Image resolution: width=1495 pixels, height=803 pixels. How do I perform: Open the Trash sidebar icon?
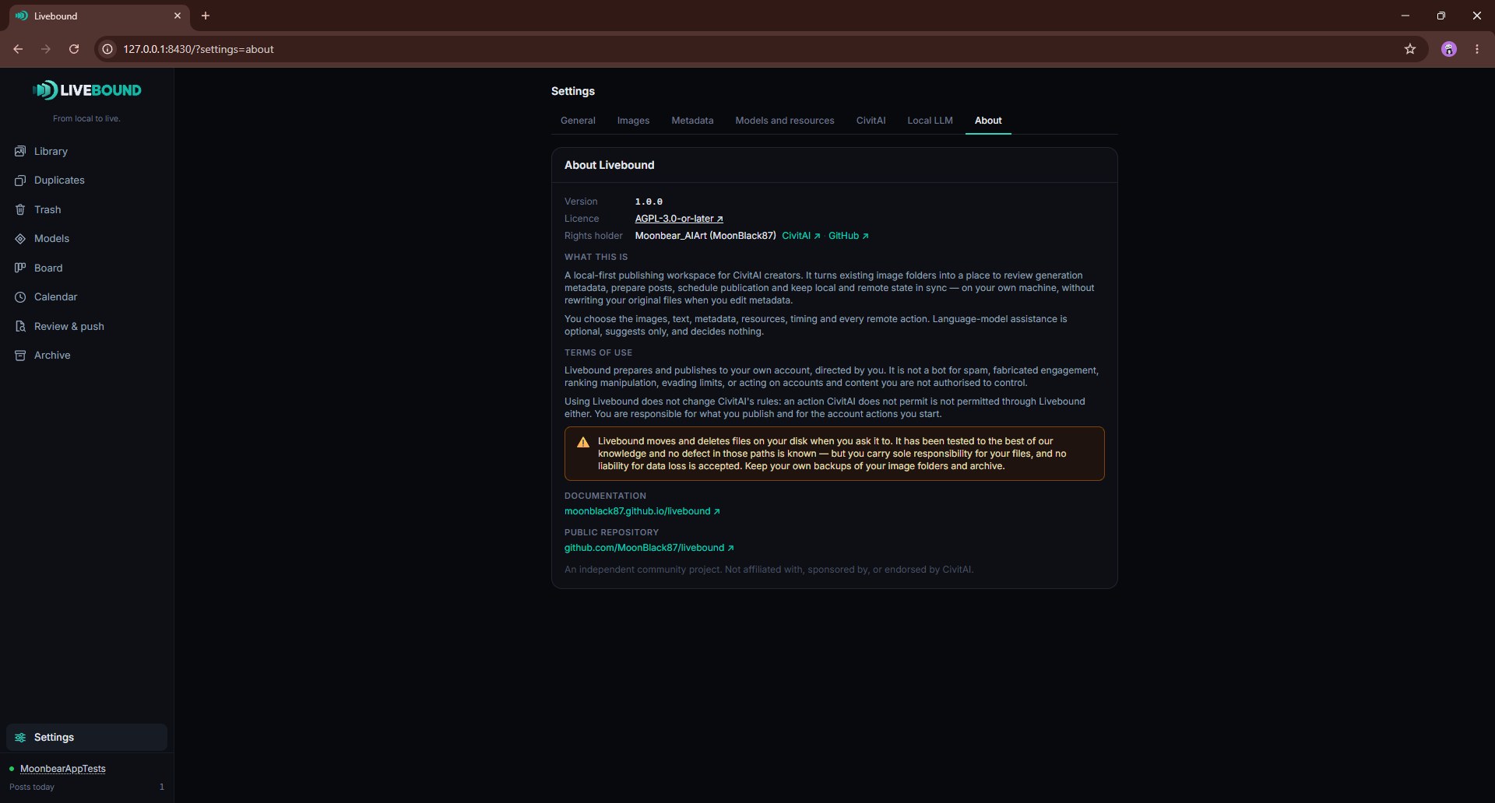tap(20, 209)
